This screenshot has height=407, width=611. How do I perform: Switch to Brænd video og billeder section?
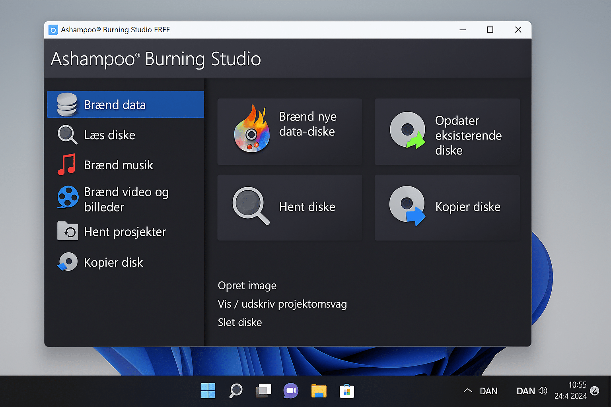(x=126, y=199)
